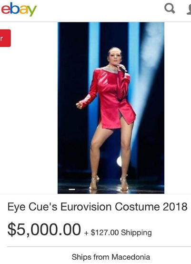The height and width of the screenshot is (264, 191).
Task: Click the red letter e in logo
Action: [5, 10]
